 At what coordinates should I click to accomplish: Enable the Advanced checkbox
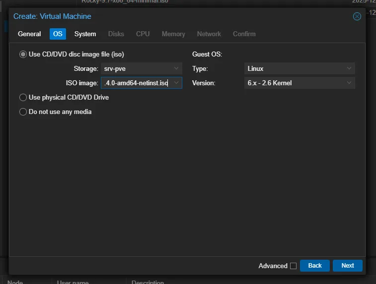293,266
